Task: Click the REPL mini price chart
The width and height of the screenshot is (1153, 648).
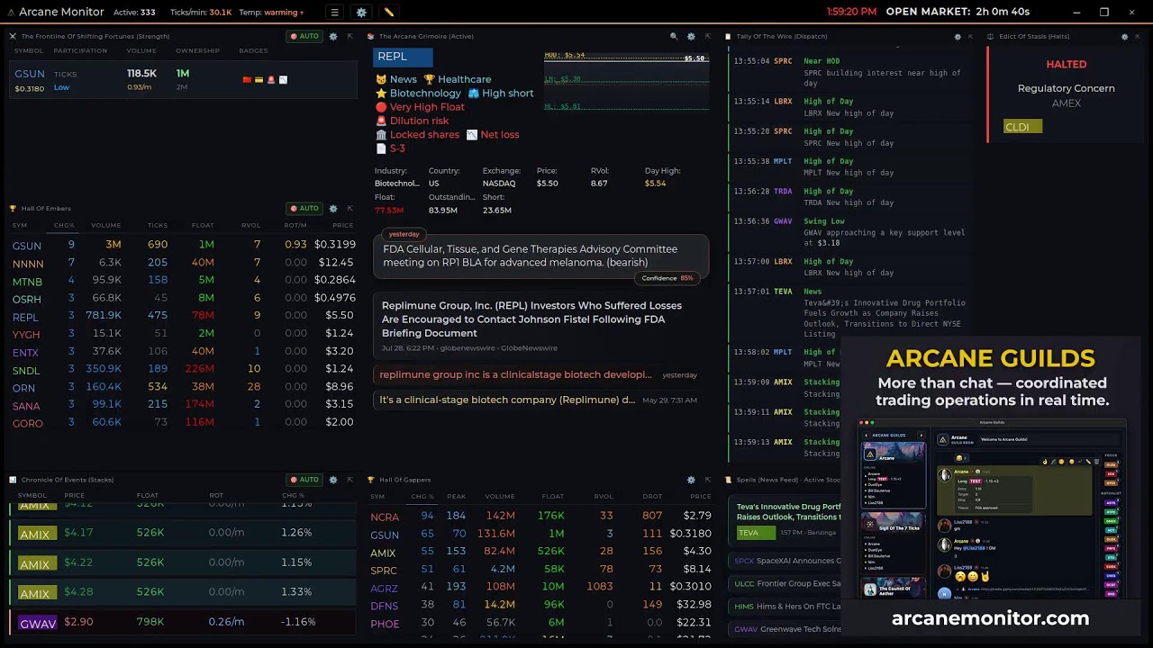Action: point(626,82)
